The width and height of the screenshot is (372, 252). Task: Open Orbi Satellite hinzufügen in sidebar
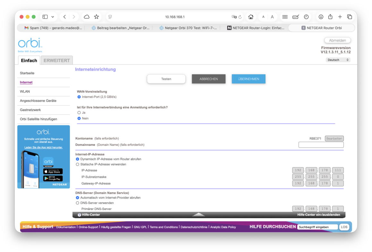click(38, 119)
